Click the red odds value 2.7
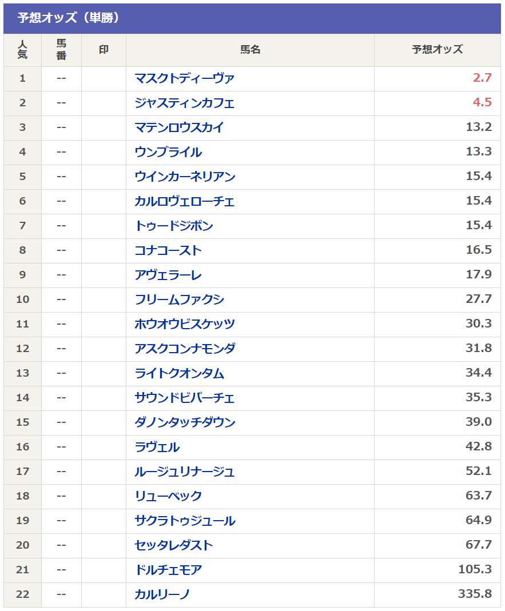The width and height of the screenshot is (505, 611). click(x=482, y=78)
